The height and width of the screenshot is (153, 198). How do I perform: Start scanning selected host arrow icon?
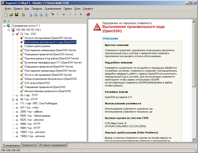(53, 15)
